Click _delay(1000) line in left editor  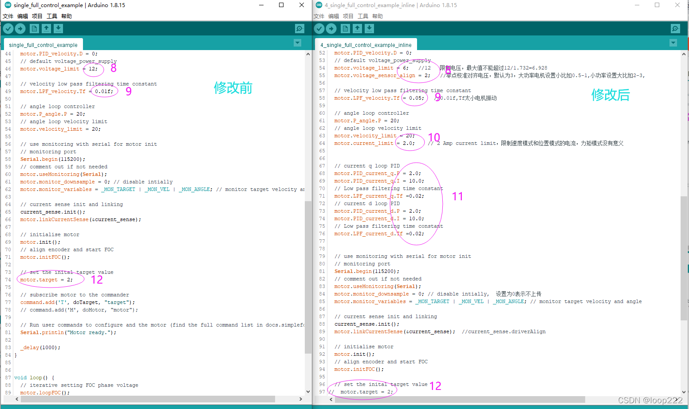pos(40,347)
